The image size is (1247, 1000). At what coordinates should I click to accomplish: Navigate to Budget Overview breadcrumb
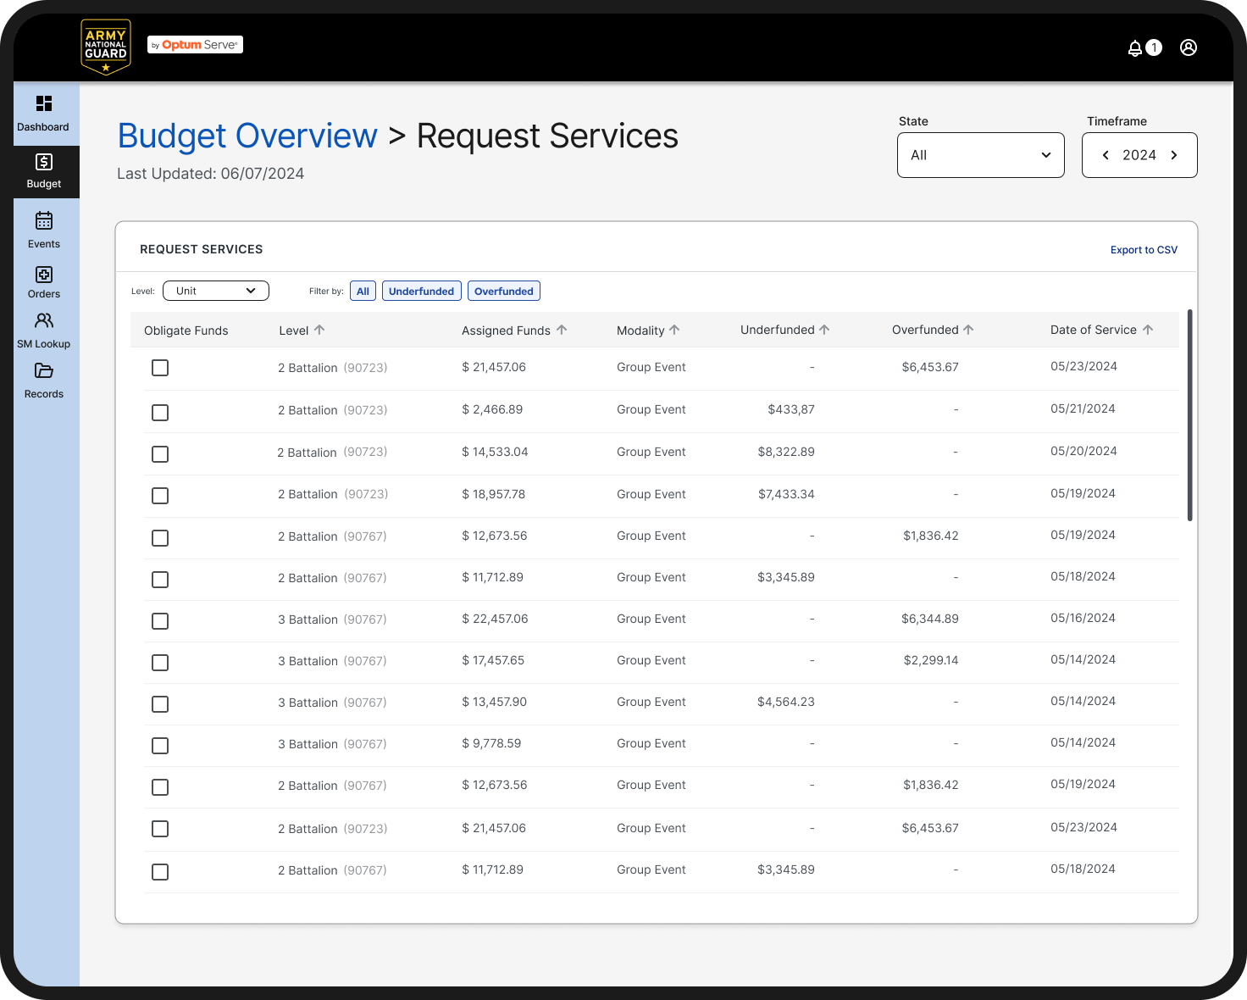click(x=247, y=136)
